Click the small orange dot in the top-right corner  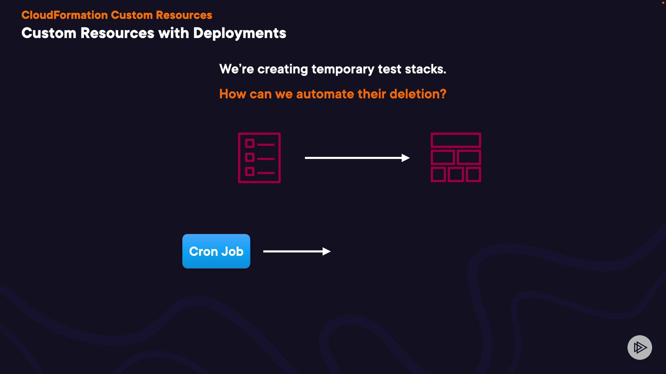point(663,3)
